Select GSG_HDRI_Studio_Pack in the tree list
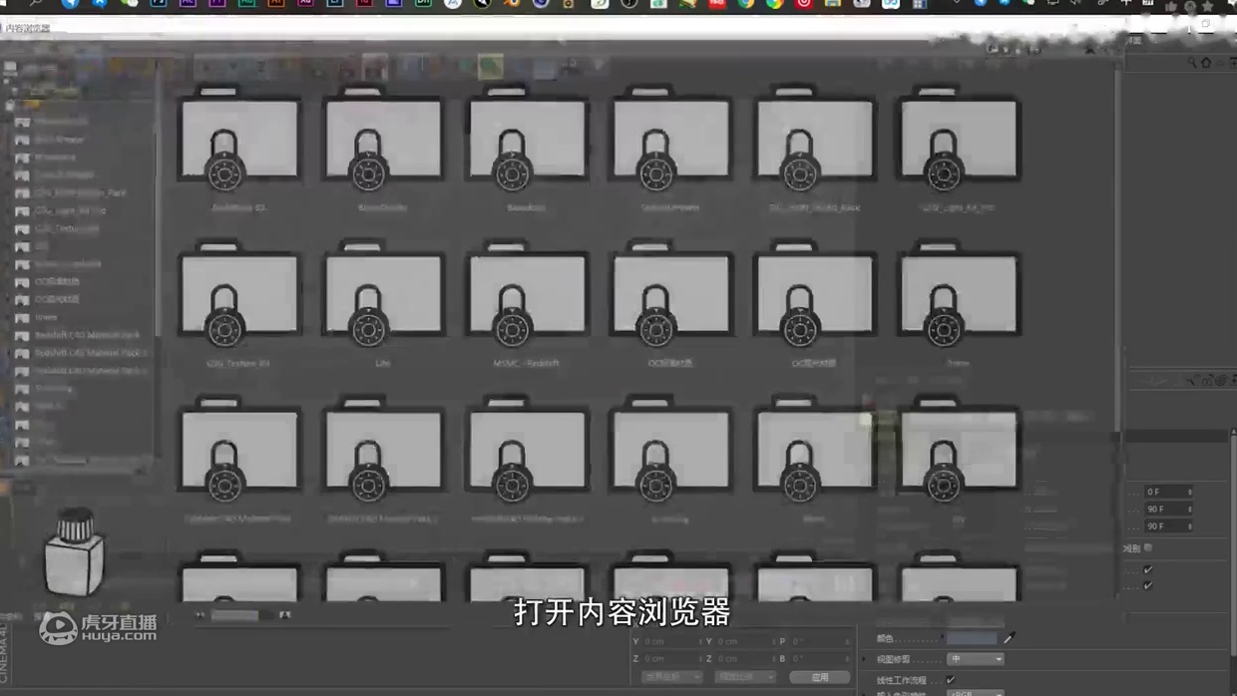Image resolution: width=1237 pixels, height=696 pixels. pyautogui.click(x=81, y=192)
